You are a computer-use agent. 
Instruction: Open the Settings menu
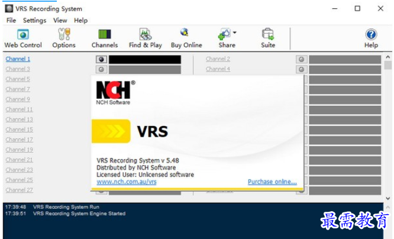35,20
